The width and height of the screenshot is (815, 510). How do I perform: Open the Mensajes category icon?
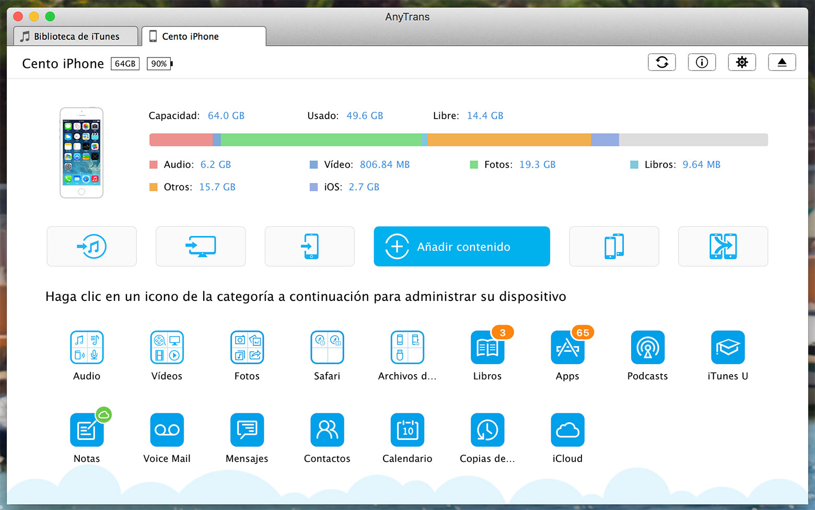click(247, 430)
